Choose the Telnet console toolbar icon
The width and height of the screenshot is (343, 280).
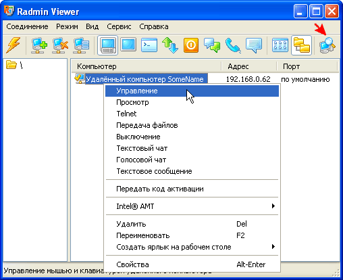pos(149,45)
